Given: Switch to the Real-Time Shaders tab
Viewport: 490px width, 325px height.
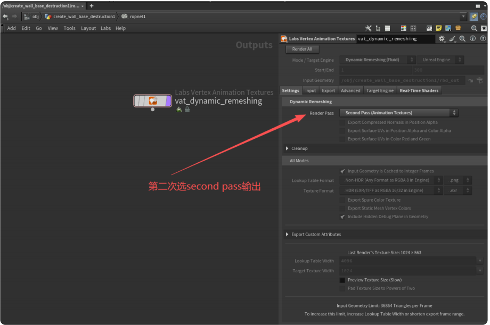Looking at the screenshot, I should pyautogui.click(x=419, y=90).
